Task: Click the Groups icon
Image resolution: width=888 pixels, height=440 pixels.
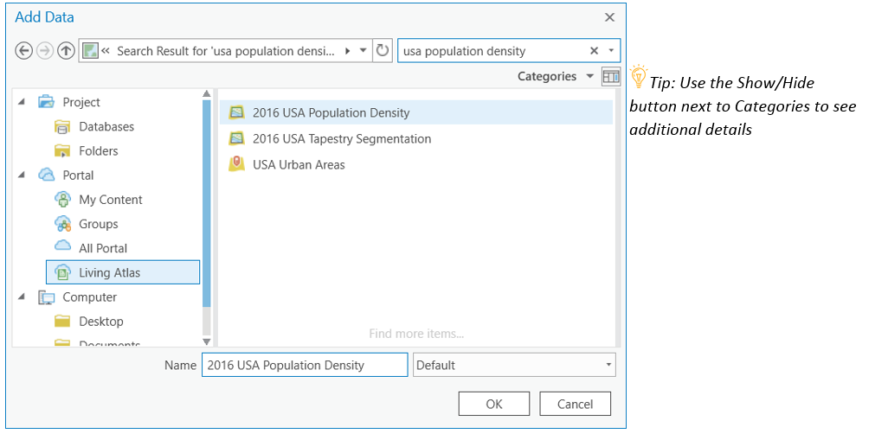Action: tap(62, 224)
